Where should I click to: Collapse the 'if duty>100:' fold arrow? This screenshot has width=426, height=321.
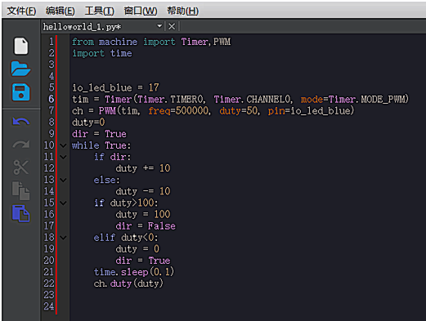(63, 203)
